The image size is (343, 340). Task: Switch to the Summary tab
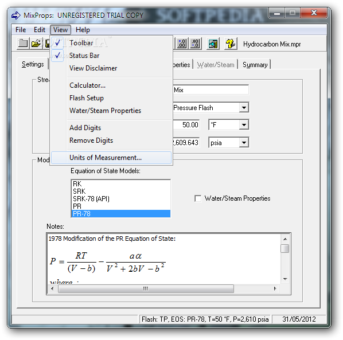(x=255, y=65)
